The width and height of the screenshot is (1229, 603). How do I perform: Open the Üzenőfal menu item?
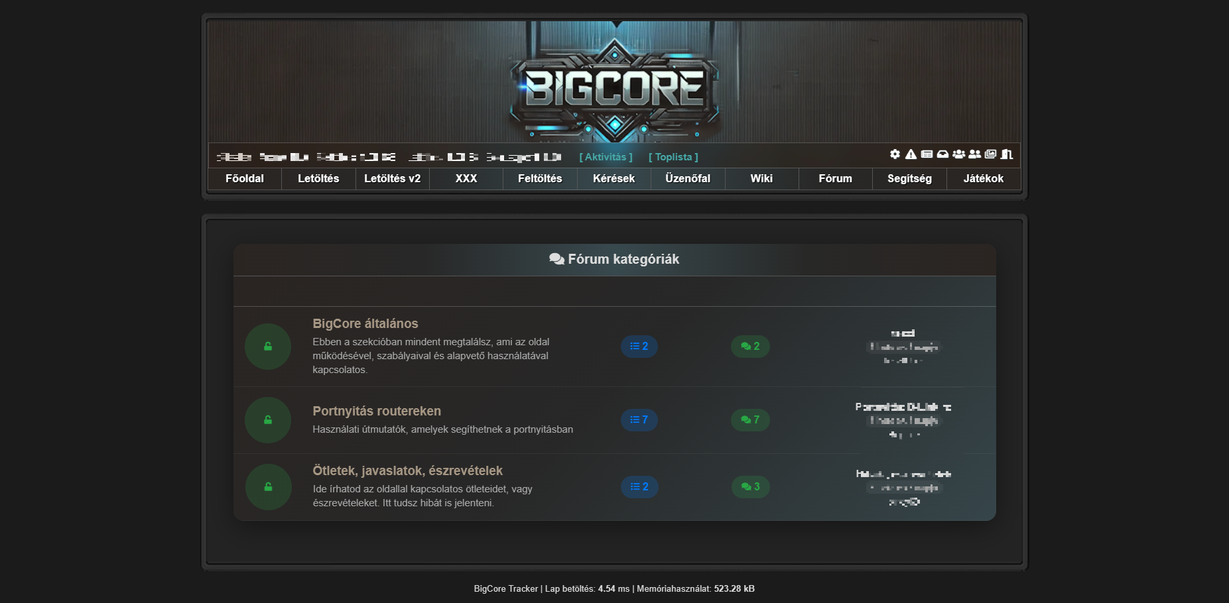[x=688, y=179]
